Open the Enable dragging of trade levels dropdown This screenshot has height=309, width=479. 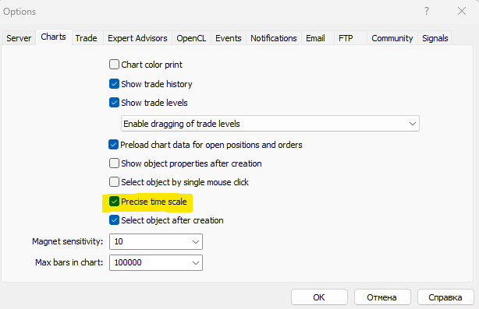270,124
